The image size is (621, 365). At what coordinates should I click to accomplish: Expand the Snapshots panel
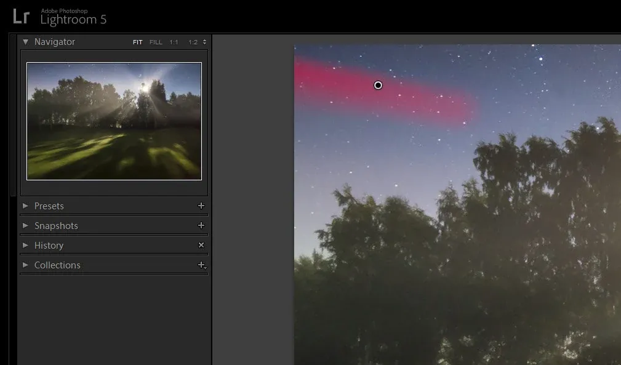25,226
